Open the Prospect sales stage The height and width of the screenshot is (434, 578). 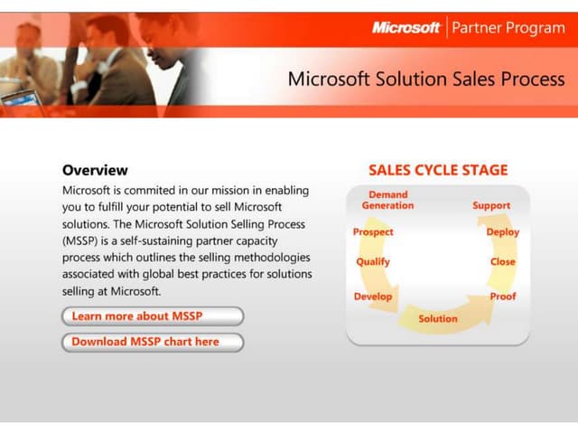coord(373,232)
